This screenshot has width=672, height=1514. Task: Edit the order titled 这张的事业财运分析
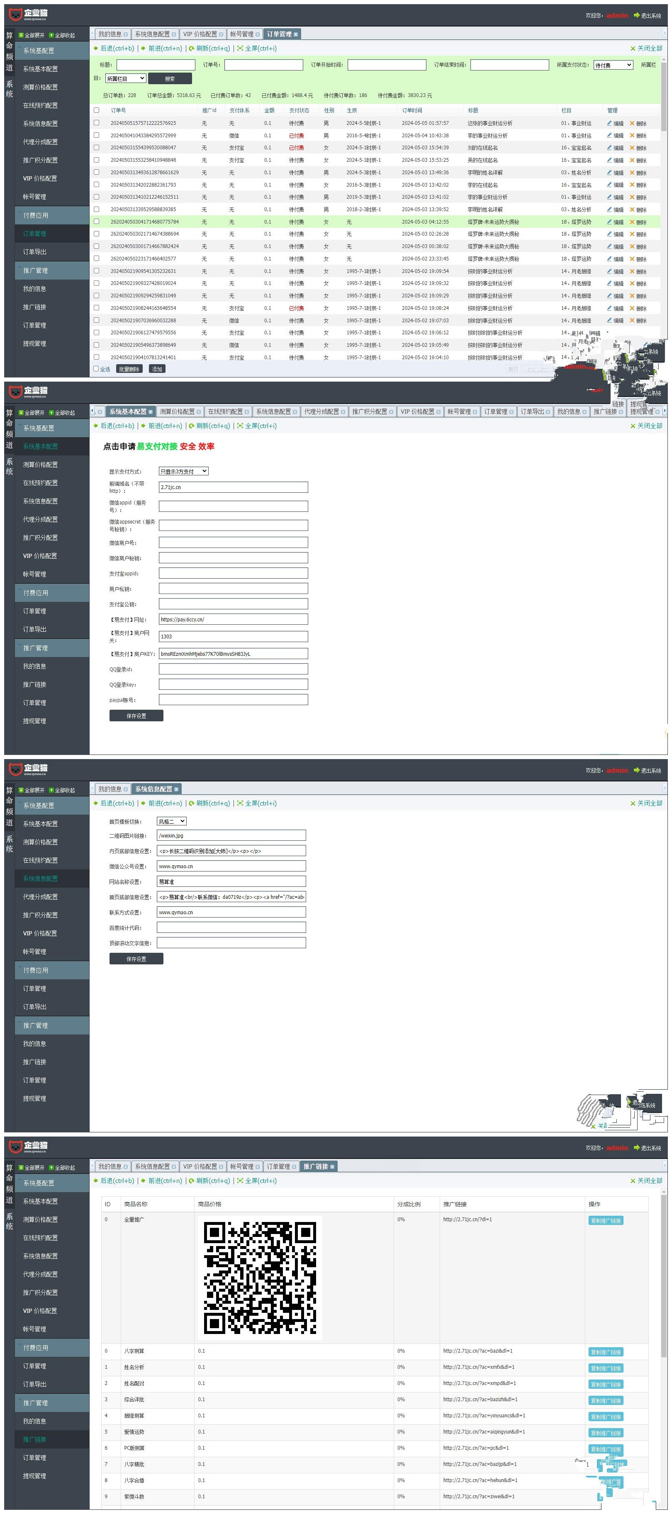pos(615,124)
